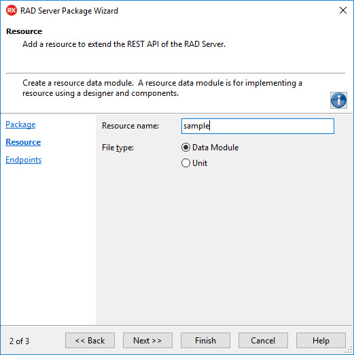Click the RAD Server Package Wizard title

click(x=69, y=11)
